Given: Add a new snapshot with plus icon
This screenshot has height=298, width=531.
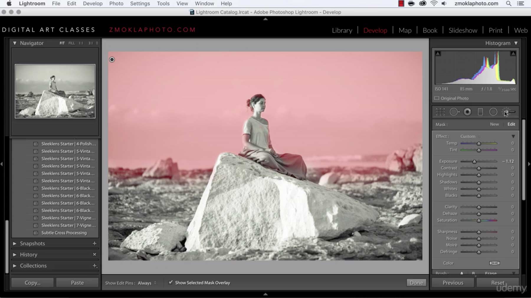Looking at the screenshot, I should [94, 243].
